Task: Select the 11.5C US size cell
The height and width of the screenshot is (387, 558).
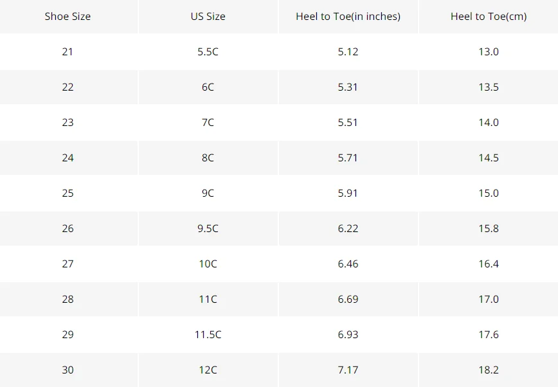Action: pyautogui.click(x=208, y=334)
